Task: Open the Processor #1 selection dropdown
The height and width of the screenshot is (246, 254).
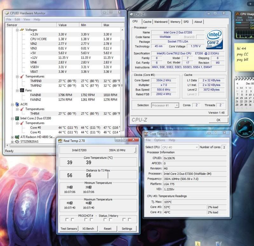Action: click(165, 105)
